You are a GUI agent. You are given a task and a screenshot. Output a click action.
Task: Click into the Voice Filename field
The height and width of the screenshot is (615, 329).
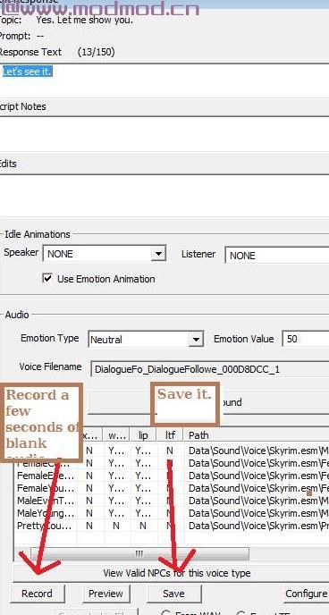[x=210, y=369]
